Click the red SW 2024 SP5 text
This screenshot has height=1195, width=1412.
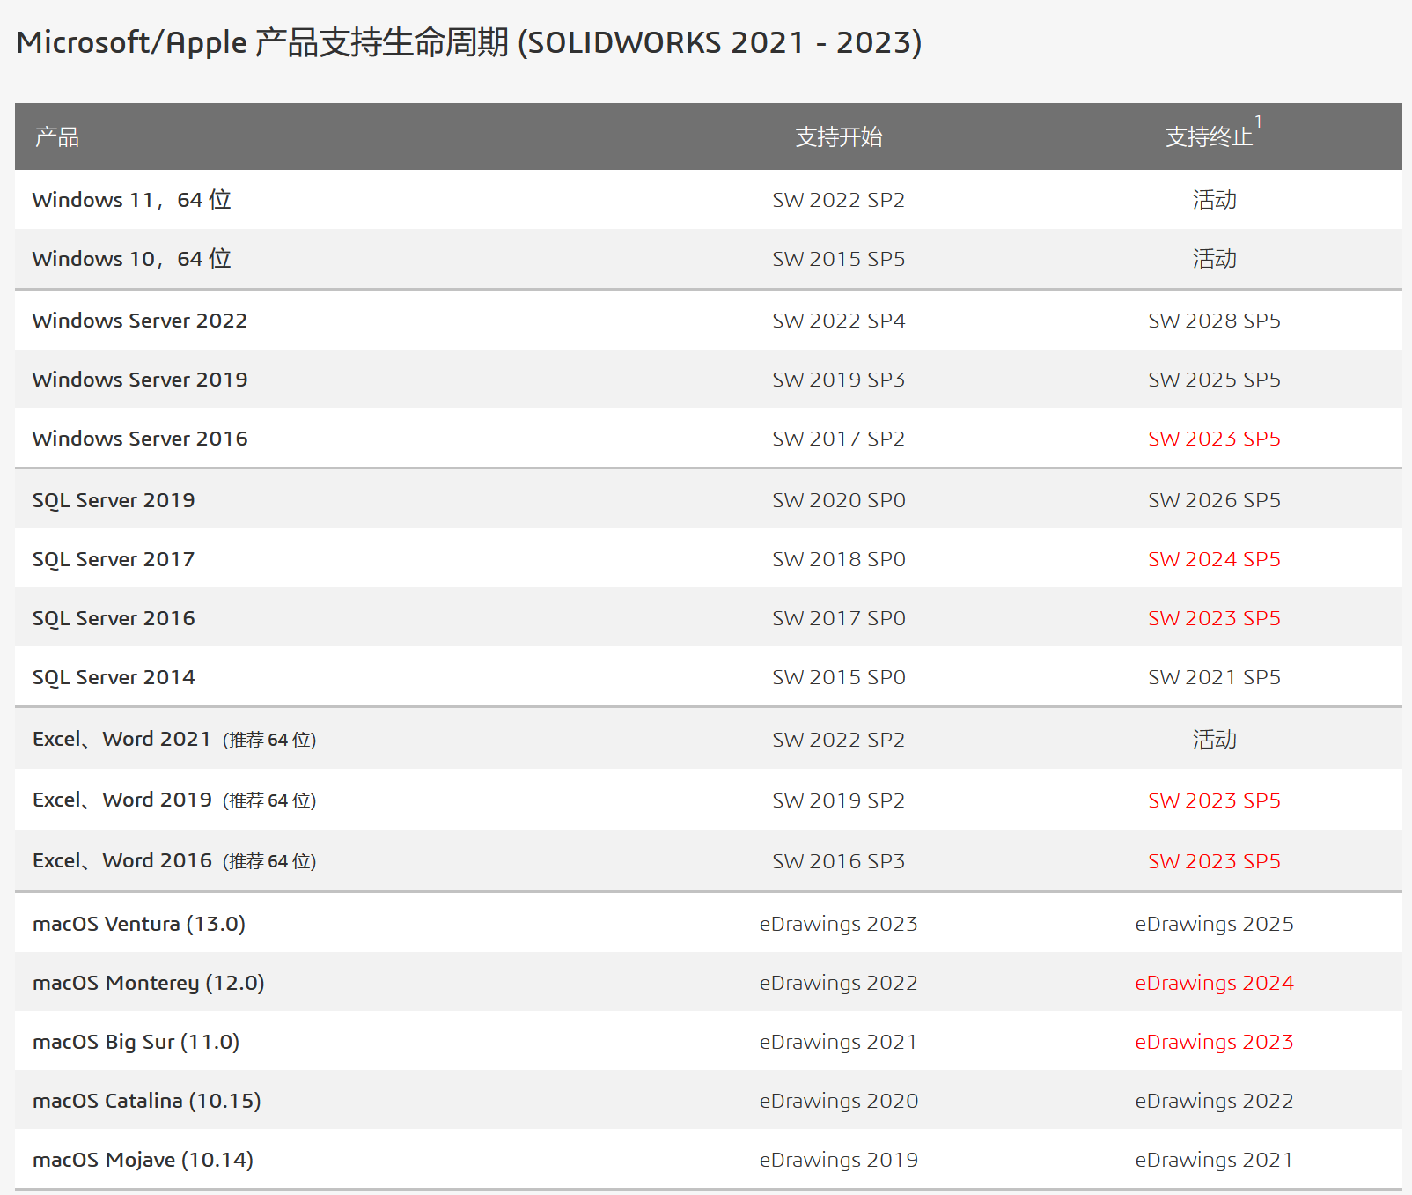tap(1213, 559)
